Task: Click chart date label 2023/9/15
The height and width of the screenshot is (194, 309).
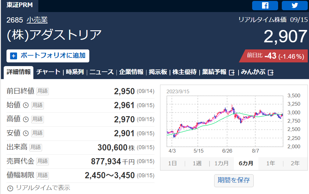Action: point(178,91)
